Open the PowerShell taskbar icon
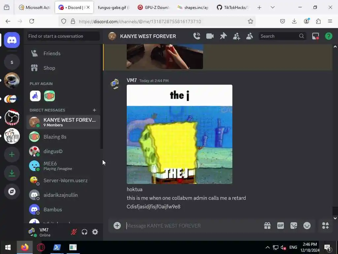The height and width of the screenshot is (254, 338). point(57,247)
